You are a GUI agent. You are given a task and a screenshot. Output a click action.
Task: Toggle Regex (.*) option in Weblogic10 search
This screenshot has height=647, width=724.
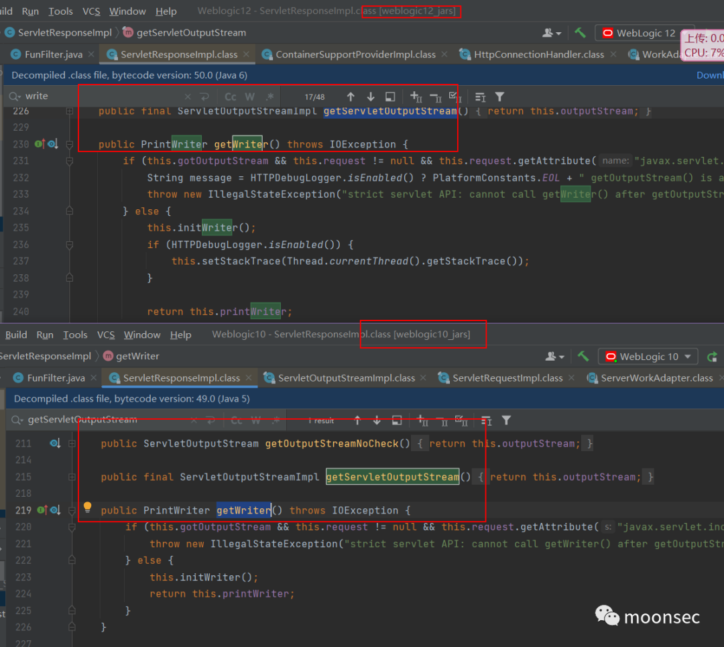point(276,420)
